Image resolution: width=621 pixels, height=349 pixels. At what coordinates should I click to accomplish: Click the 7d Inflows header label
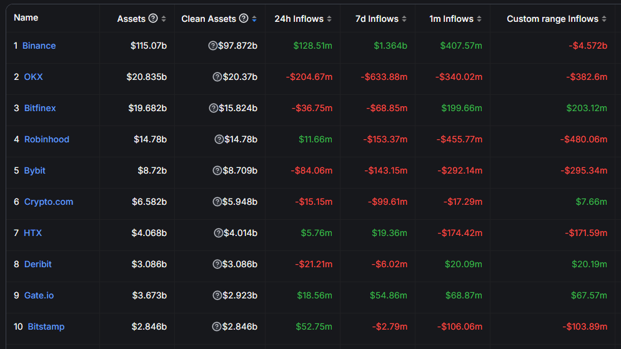pyautogui.click(x=377, y=19)
